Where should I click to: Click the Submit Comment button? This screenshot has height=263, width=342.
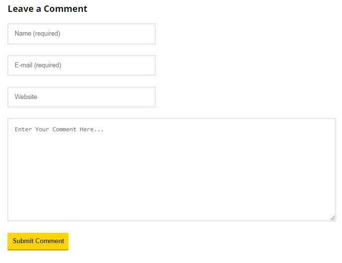tap(38, 241)
